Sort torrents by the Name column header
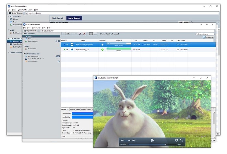This screenshot has height=154, width=227. (83, 40)
